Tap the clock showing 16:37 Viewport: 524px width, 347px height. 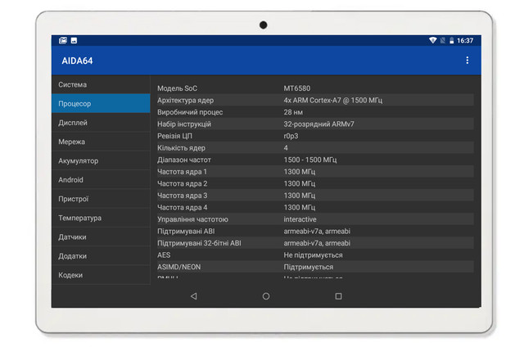point(465,40)
